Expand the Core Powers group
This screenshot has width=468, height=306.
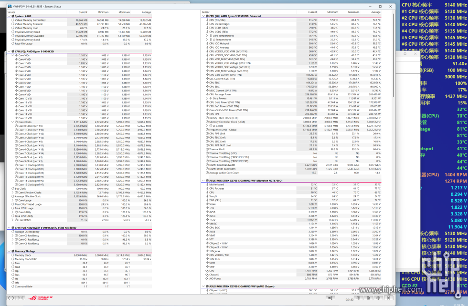(x=207, y=98)
